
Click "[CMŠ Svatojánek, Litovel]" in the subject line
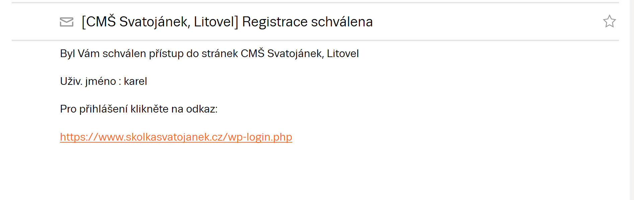[x=160, y=22]
